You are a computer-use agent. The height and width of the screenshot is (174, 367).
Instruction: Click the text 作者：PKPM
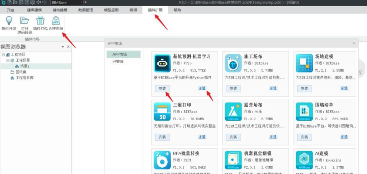(x=182, y=160)
